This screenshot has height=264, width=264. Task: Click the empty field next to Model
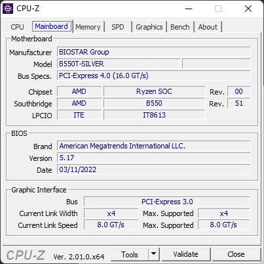(216, 64)
